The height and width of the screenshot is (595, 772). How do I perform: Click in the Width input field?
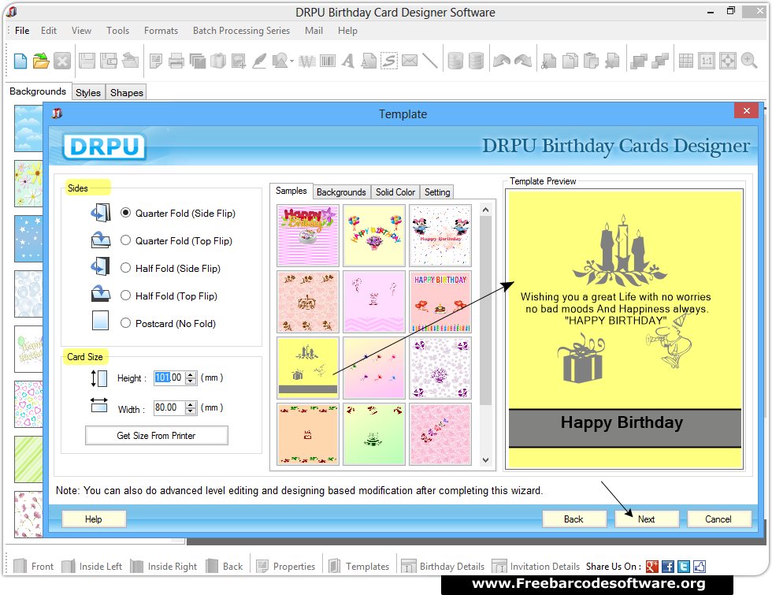click(169, 408)
